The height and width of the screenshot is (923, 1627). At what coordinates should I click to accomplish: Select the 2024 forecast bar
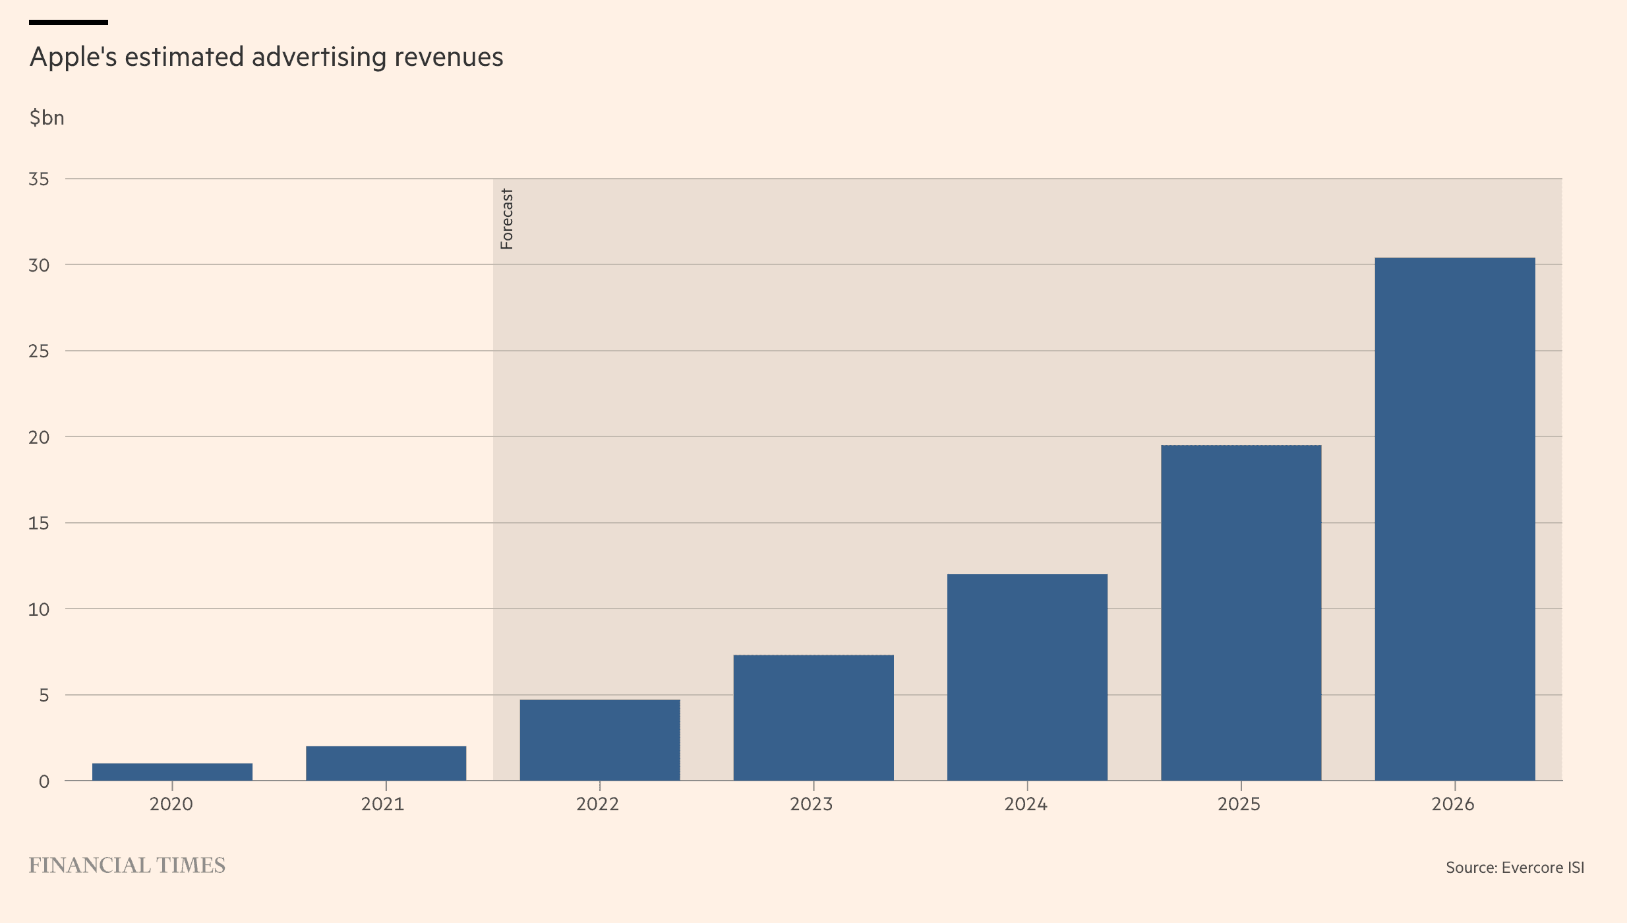[x=1027, y=677]
